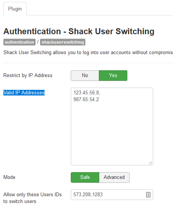Switch Mode to Advanced
Viewport: 173px width, 206px height.
point(114,177)
